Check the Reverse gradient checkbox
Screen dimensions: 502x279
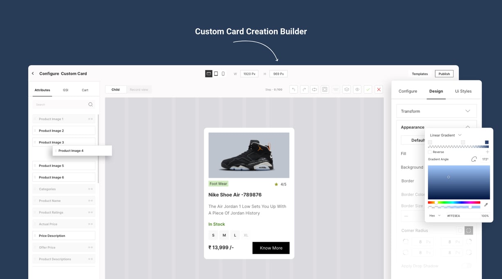click(430, 152)
